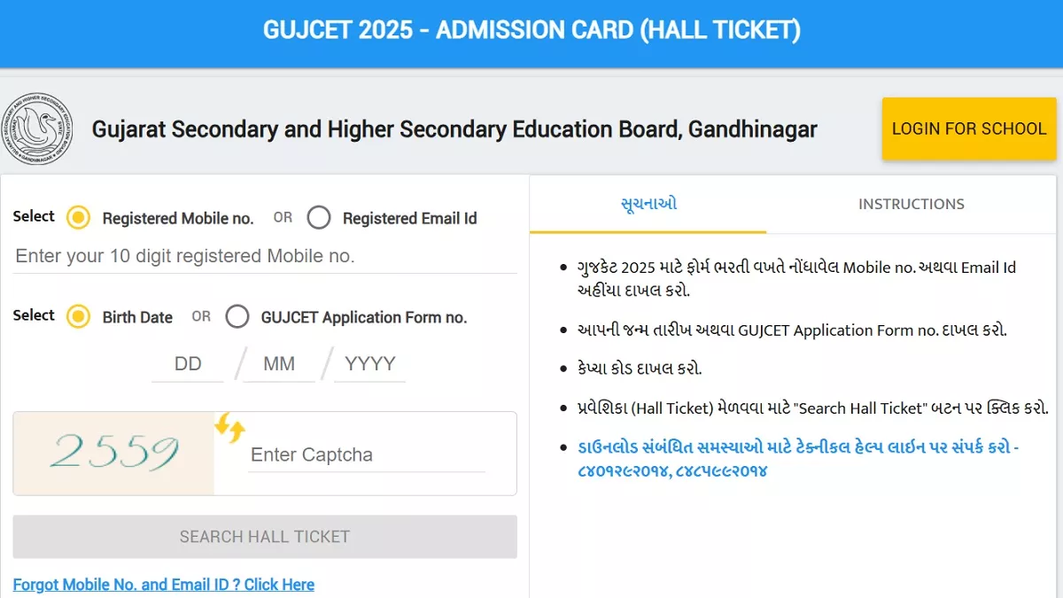Switch to the સૂચનાઓ tab
This screenshot has width=1063, height=598.
coord(648,204)
